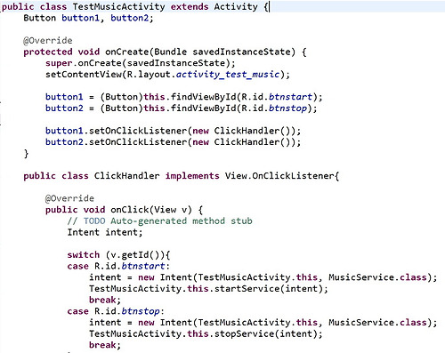Screen dimensions: 445x353
Task: Click the Button field declaration line
Action: [89, 18]
